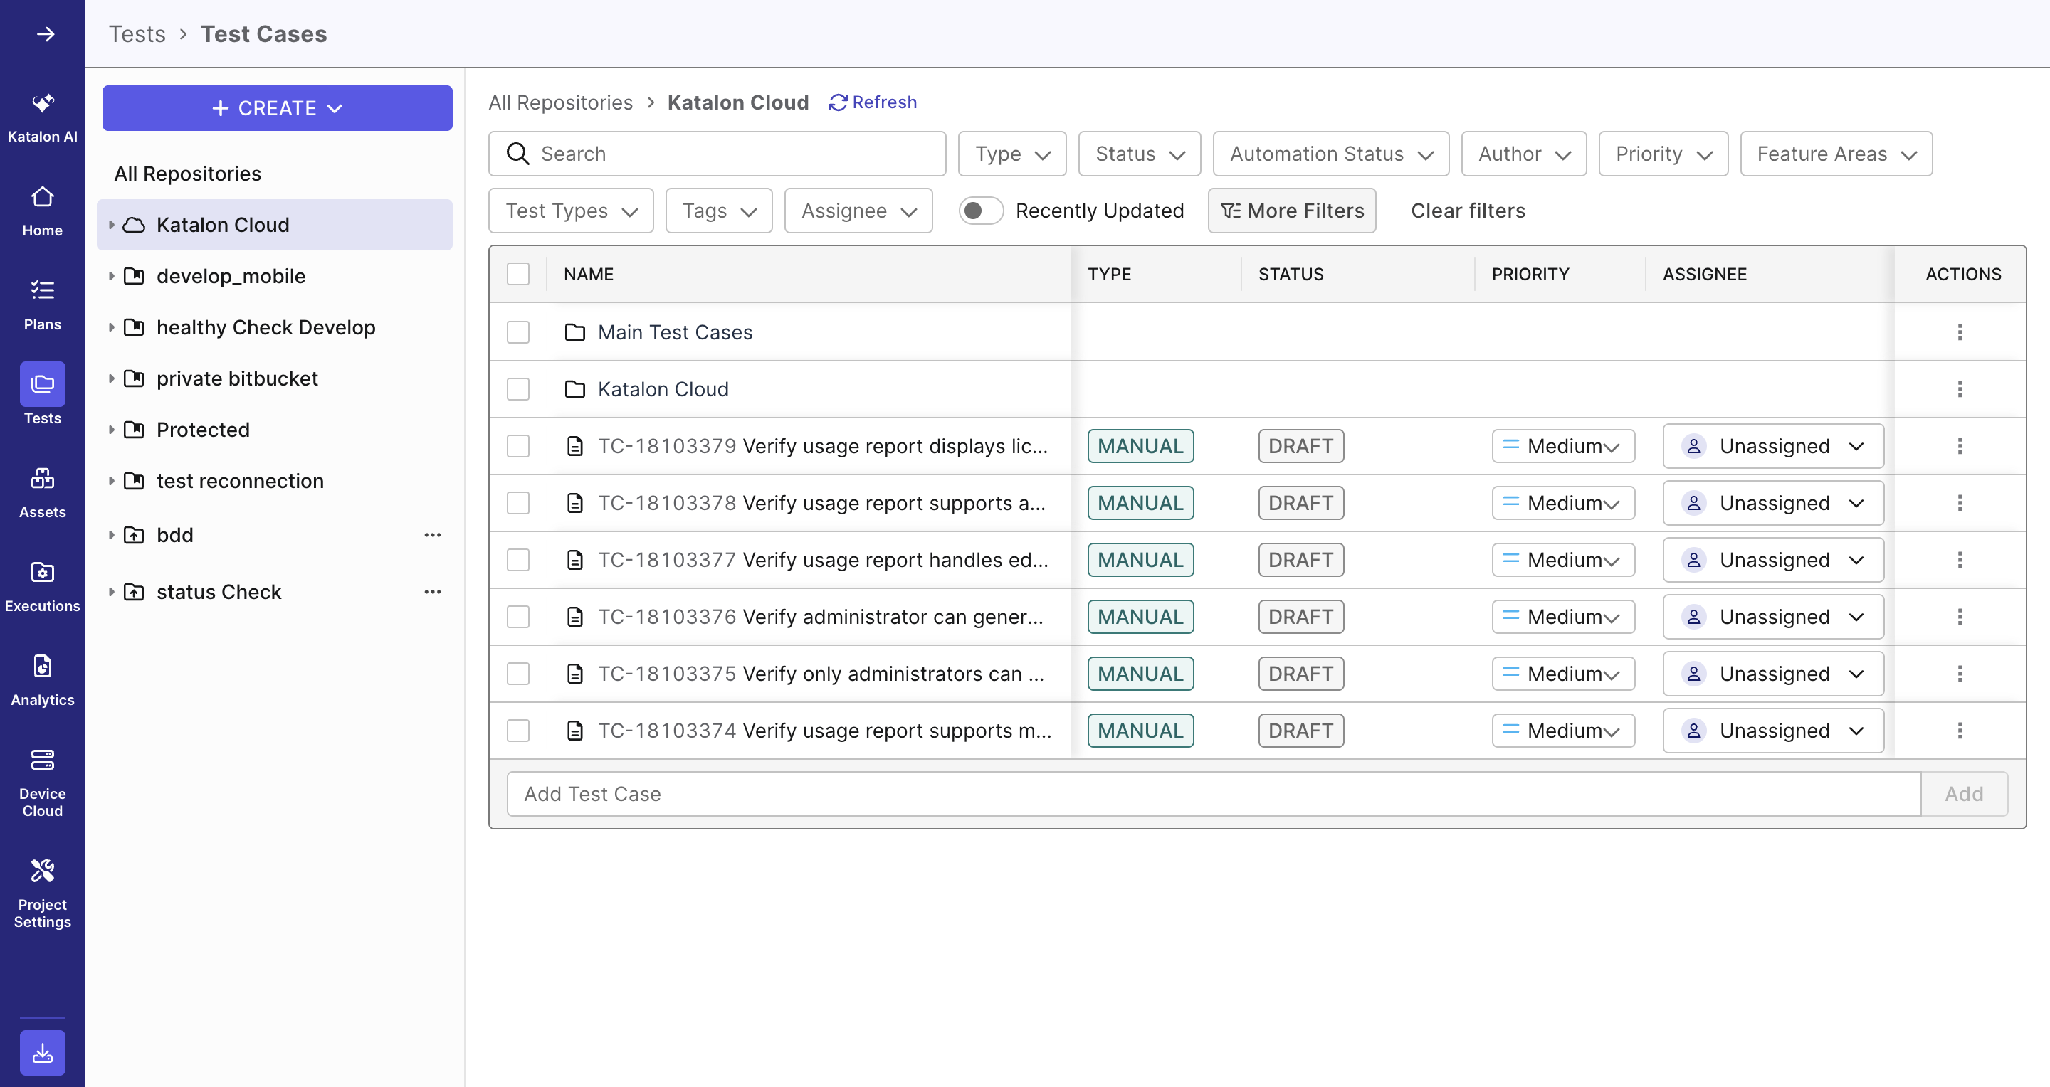2050x1087 pixels.
Task: Open Device Cloud
Action: (x=42, y=783)
